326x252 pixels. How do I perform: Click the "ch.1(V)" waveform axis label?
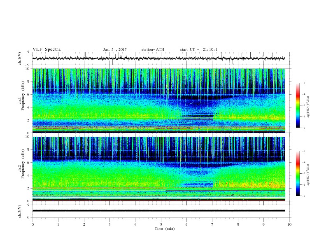point(20,58)
